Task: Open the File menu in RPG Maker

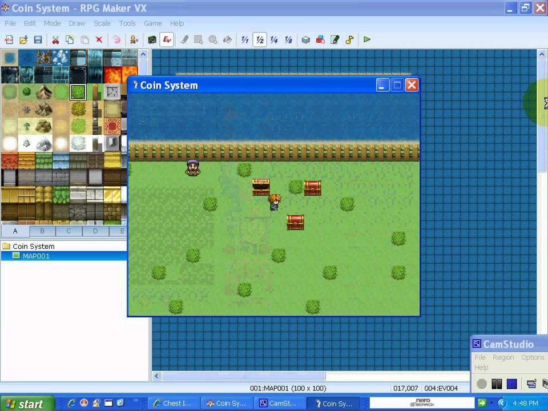Action: click(10, 23)
